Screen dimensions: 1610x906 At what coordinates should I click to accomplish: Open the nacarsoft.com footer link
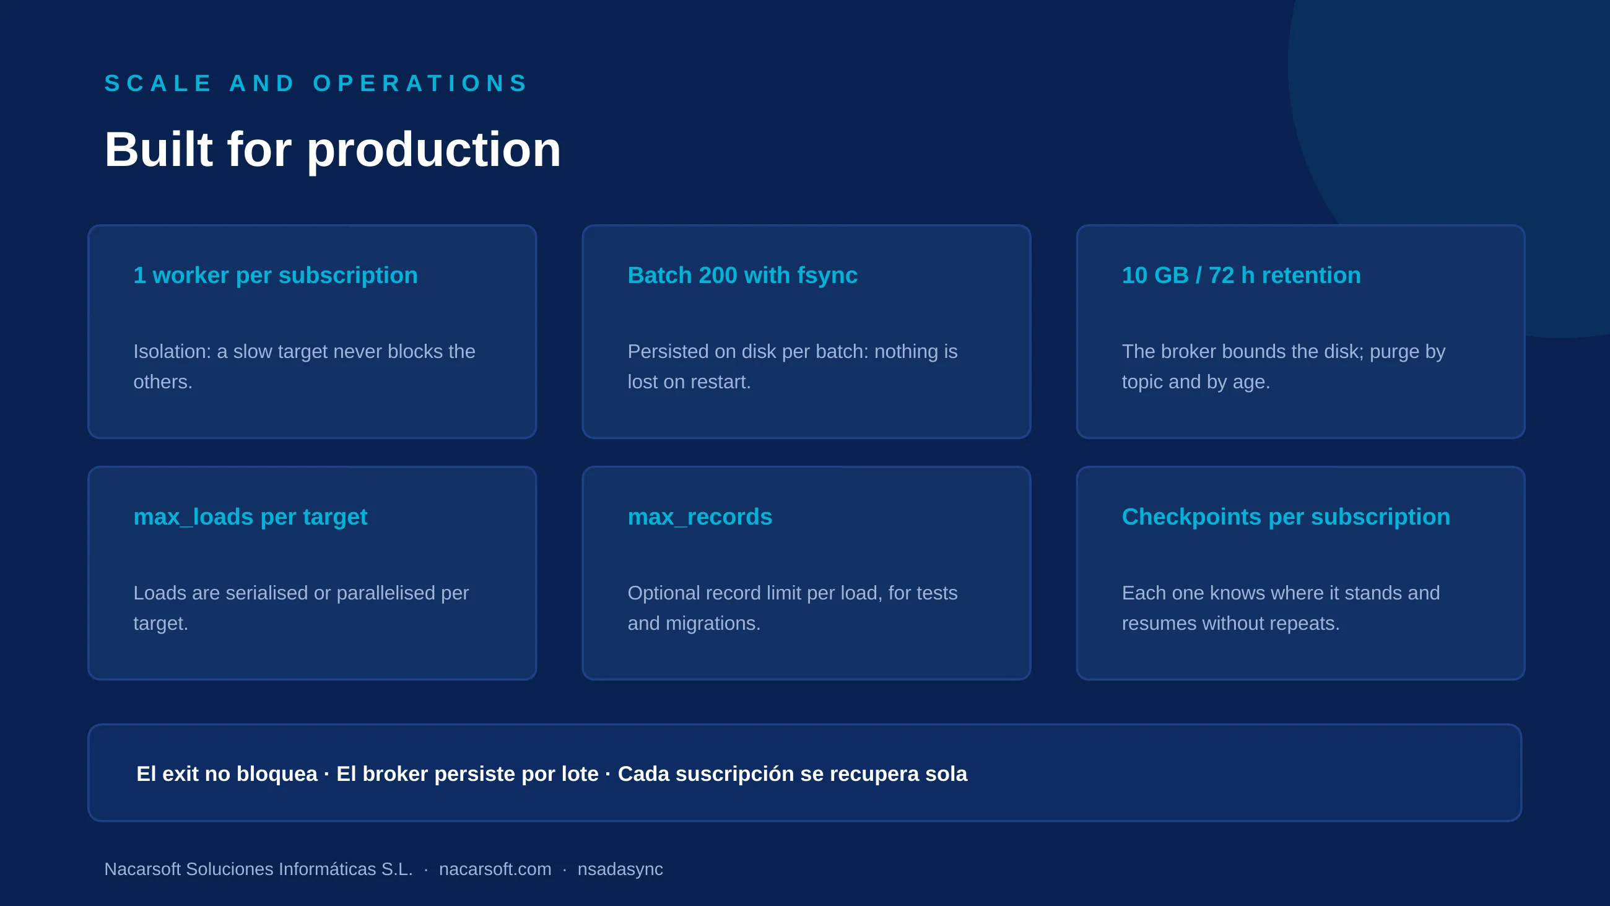(495, 869)
